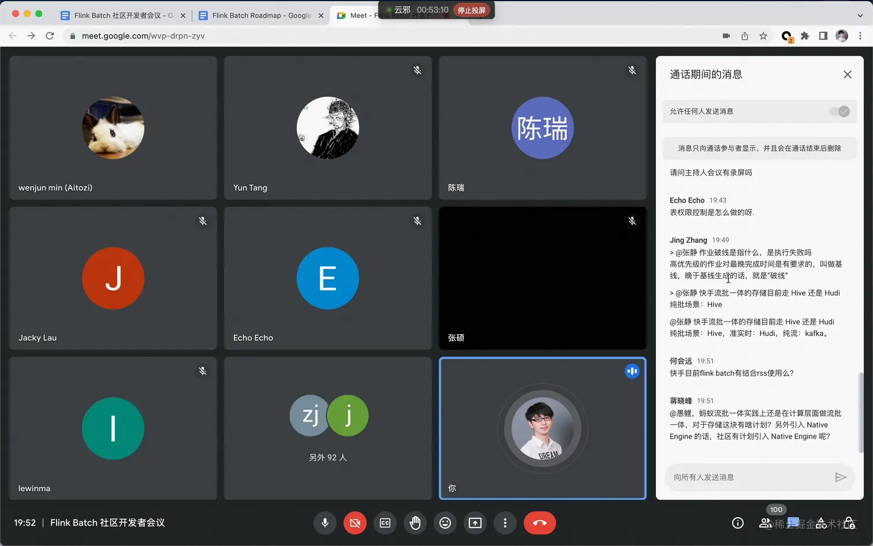Click the share page icon in address bar

745,36
